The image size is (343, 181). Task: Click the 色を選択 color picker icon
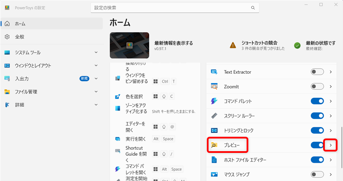pyautogui.click(x=117, y=96)
